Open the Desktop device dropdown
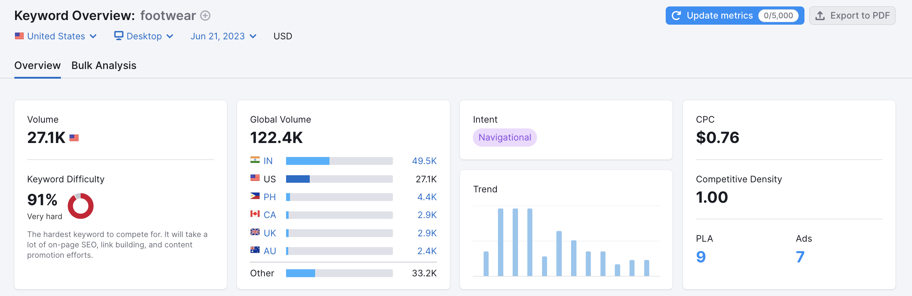This screenshot has width=912, height=296. pos(144,36)
